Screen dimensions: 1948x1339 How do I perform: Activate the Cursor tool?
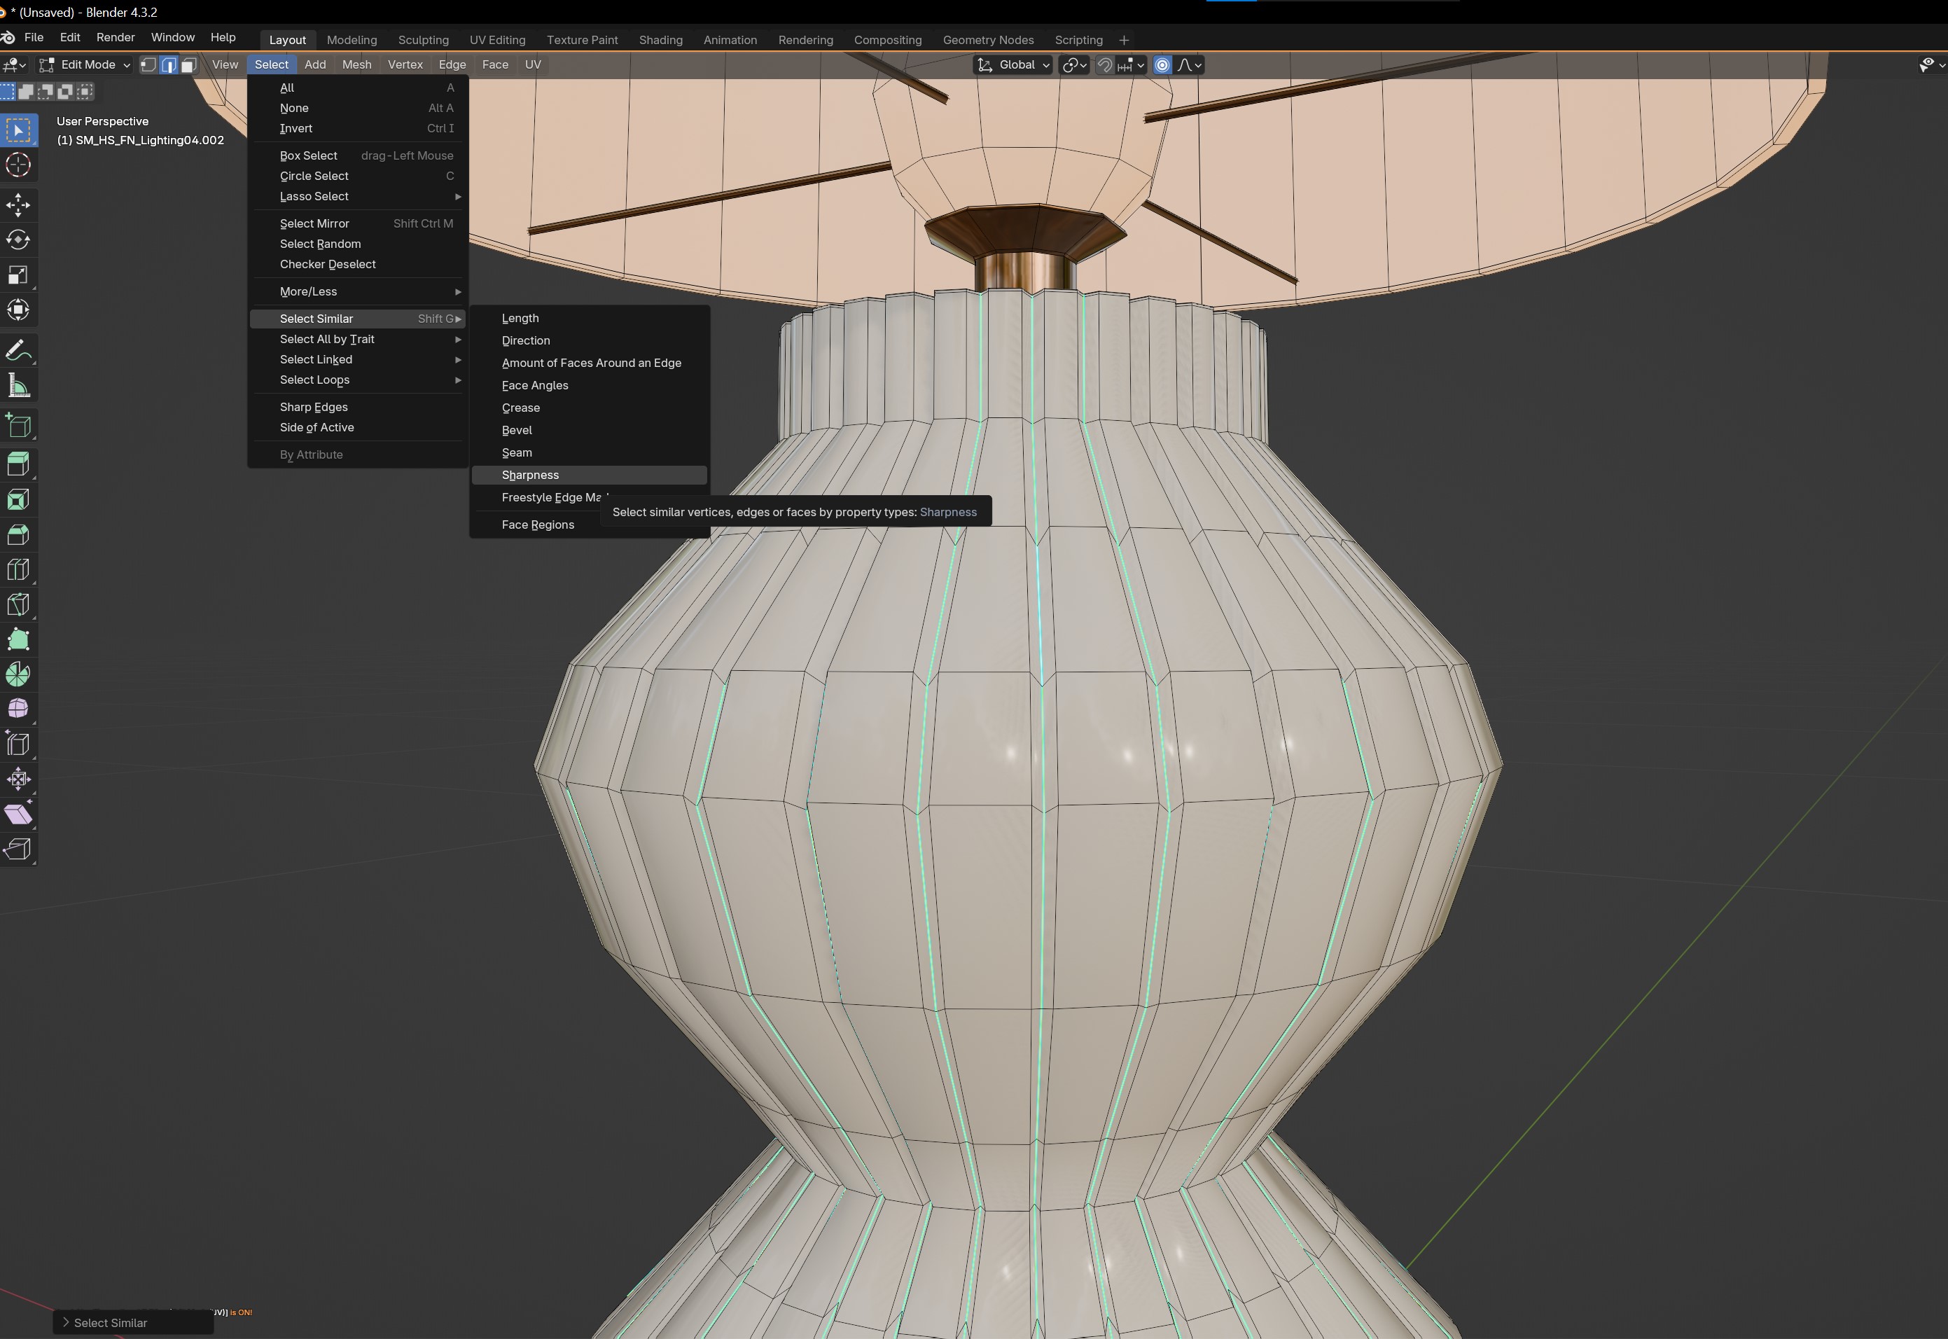tap(18, 165)
